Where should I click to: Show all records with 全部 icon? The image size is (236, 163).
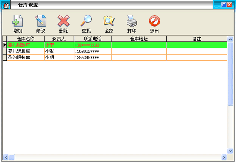109,21
